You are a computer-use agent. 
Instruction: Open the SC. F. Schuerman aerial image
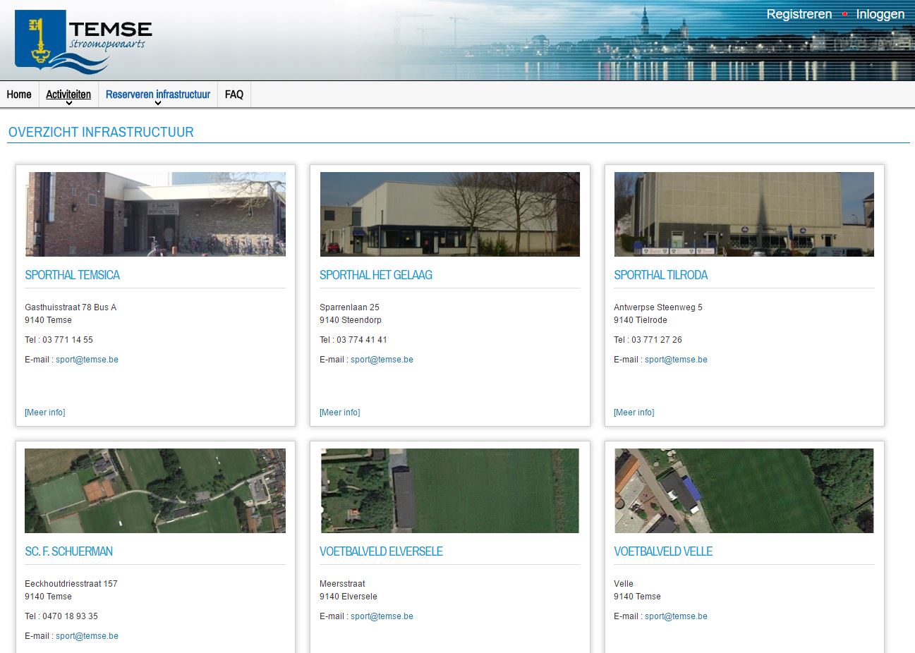point(155,490)
